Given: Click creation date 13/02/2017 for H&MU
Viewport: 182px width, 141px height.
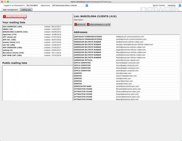Looking at the screenshot, I should 56,29.
